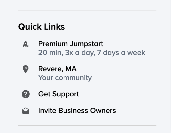Open the Premium Jumpstart link
Viewport: 171px width, 133px height.
tap(70, 44)
